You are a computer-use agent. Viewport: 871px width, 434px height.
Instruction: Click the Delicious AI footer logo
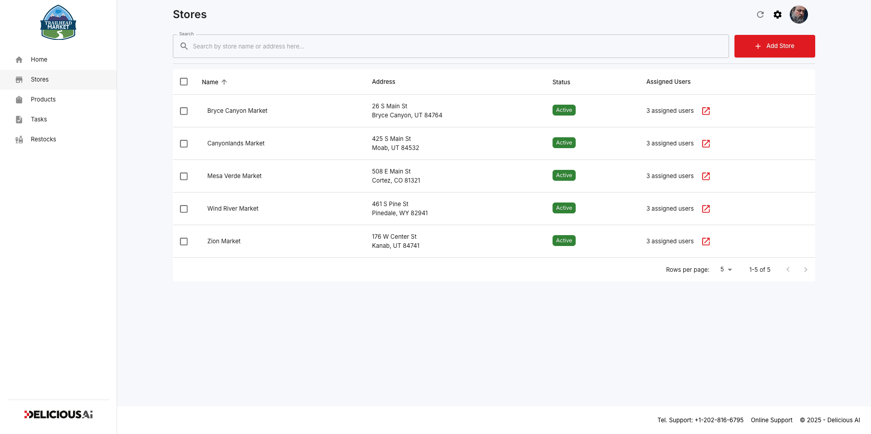(x=59, y=415)
